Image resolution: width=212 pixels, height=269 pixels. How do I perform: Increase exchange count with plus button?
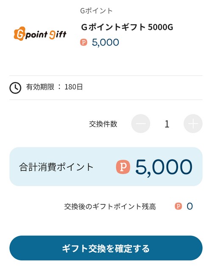[193, 124]
